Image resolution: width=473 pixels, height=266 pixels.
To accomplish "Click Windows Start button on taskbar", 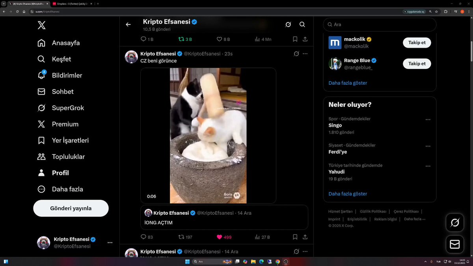I will (x=188, y=262).
